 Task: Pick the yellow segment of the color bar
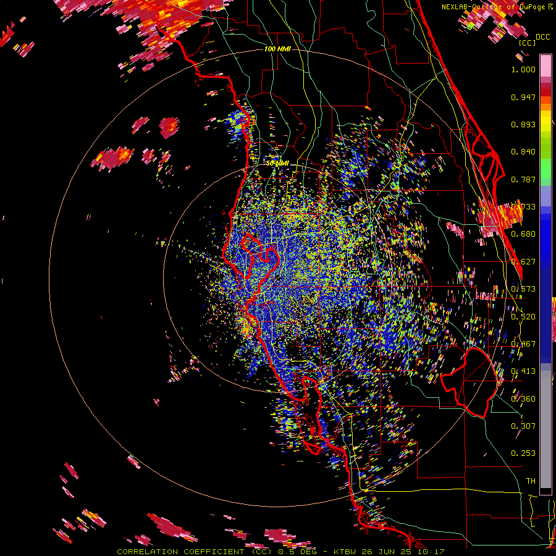pos(545,121)
